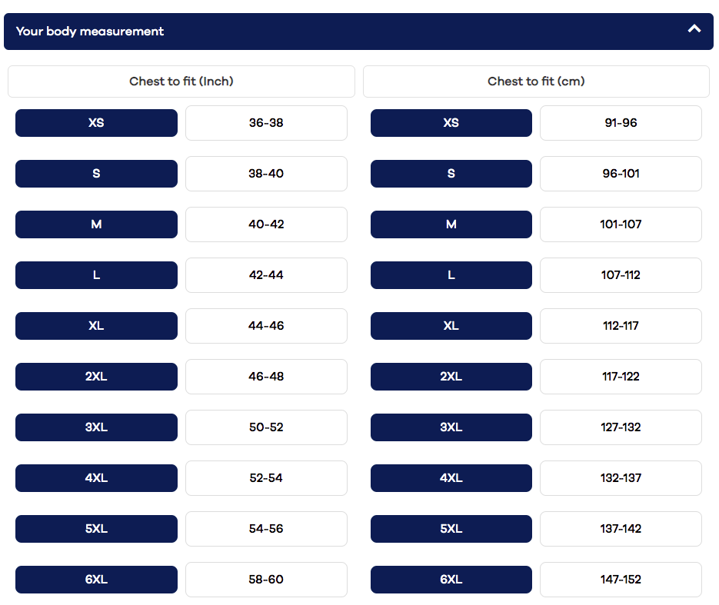Select the Chest to fit (Inch) header

tap(181, 81)
